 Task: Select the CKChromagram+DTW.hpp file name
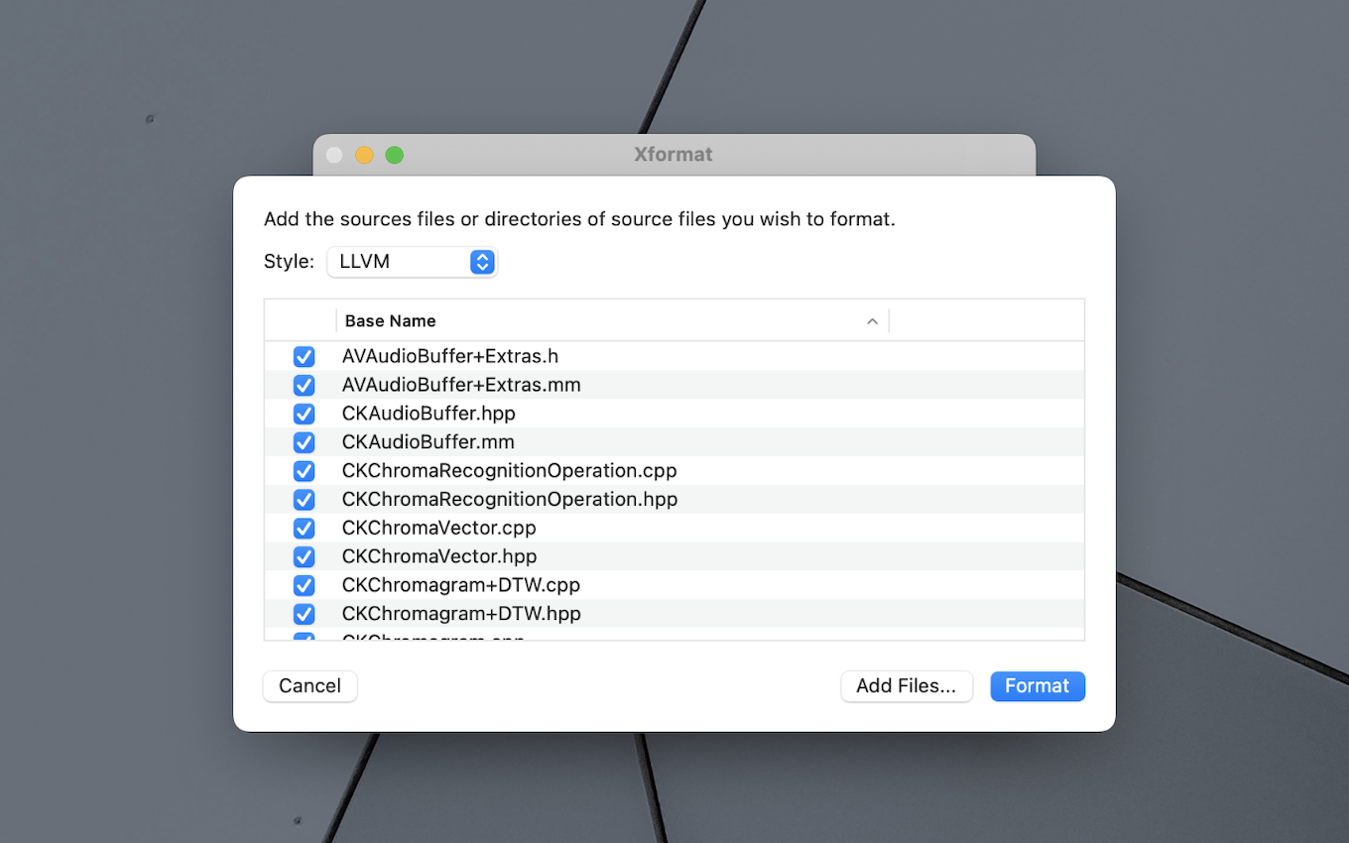[x=461, y=615]
